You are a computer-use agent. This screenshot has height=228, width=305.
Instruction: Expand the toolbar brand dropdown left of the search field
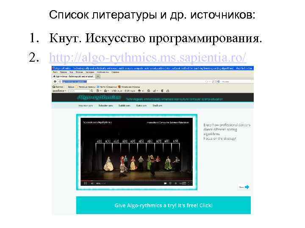(59, 91)
